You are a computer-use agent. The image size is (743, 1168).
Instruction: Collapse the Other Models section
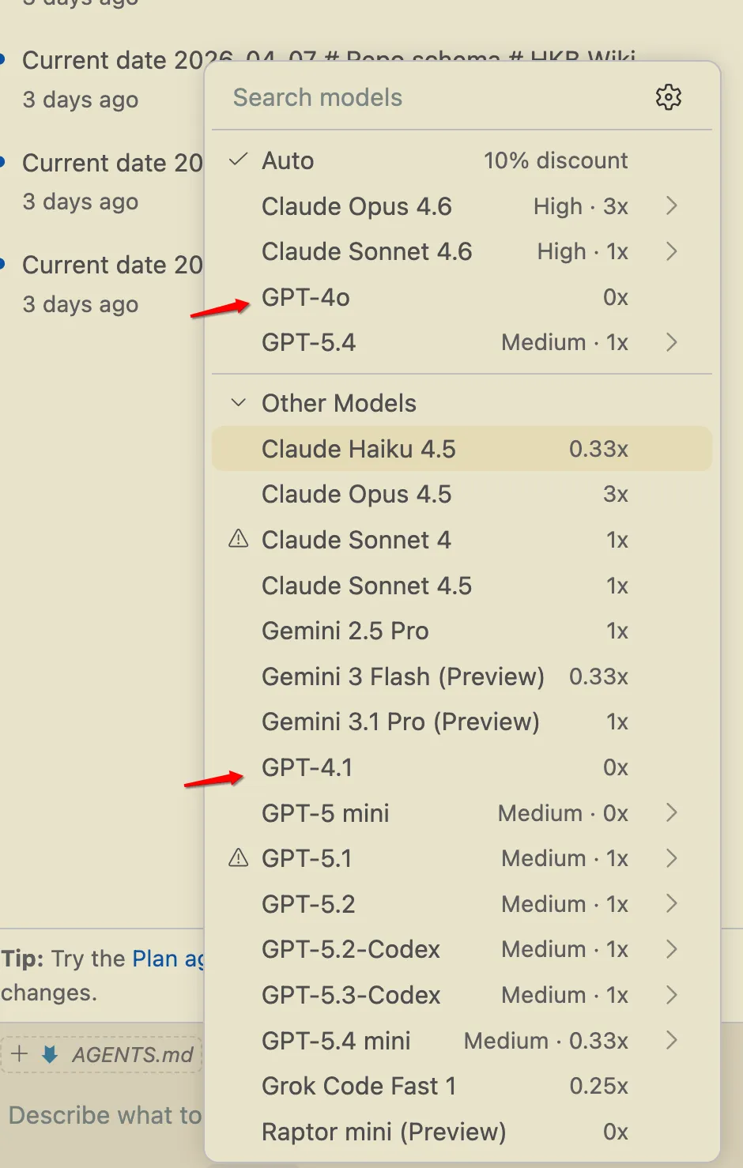tap(238, 403)
